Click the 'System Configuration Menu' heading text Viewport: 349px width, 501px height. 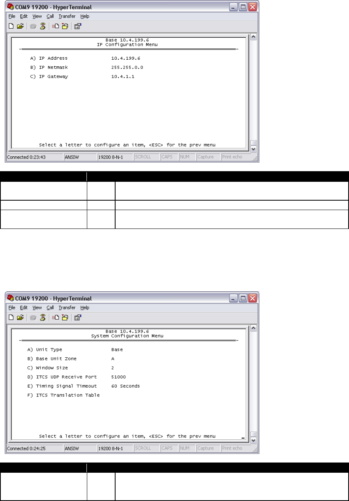point(127,336)
